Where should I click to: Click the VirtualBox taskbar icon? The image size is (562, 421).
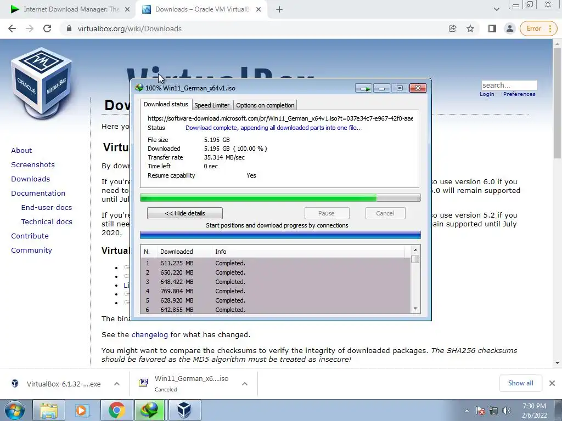(184, 410)
